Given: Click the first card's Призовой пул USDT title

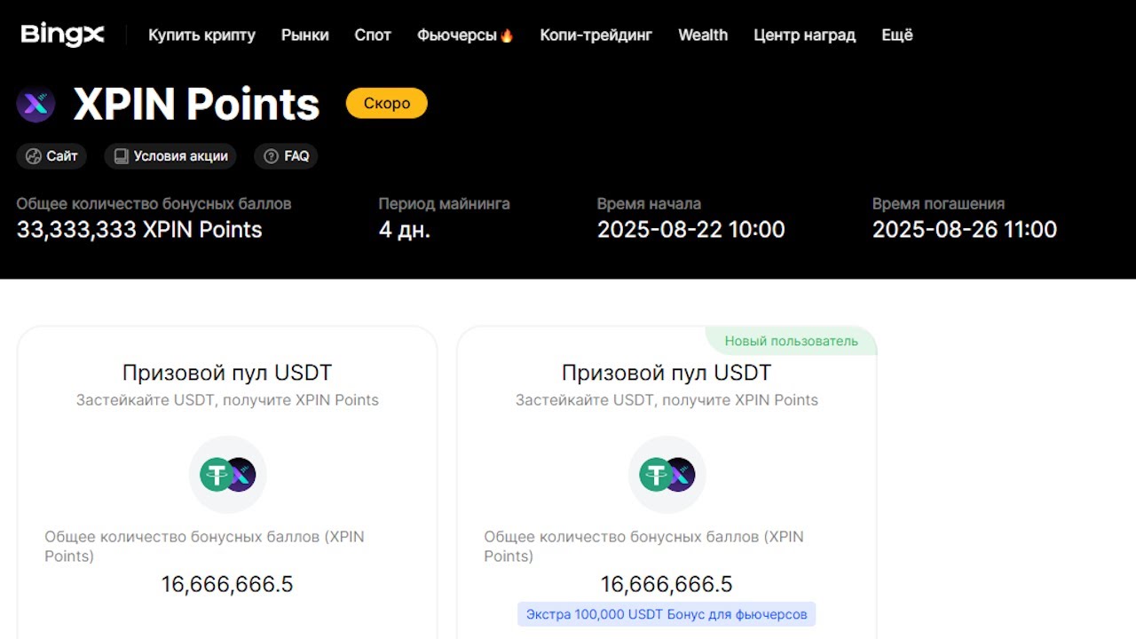Looking at the screenshot, I should (x=227, y=373).
